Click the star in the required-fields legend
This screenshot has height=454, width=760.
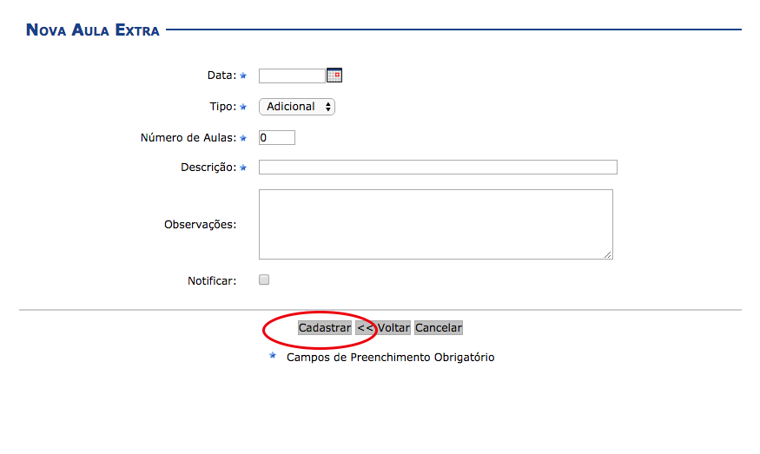click(273, 356)
